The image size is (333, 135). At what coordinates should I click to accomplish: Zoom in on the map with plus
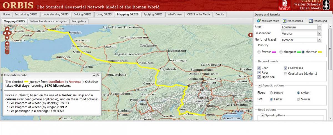pos(7,43)
